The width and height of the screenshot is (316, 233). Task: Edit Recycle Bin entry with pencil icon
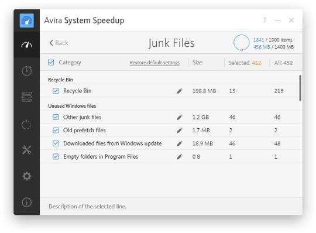click(180, 91)
